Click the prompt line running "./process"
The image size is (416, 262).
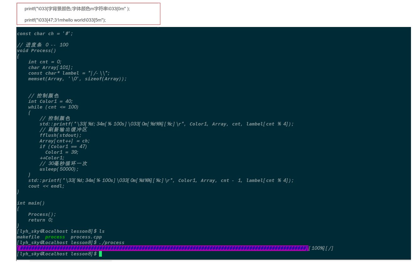click(x=71, y=243)
